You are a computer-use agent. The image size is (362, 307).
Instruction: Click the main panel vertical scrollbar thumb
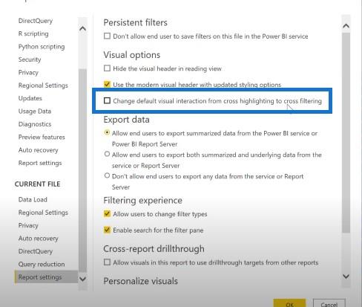[346, 132]
